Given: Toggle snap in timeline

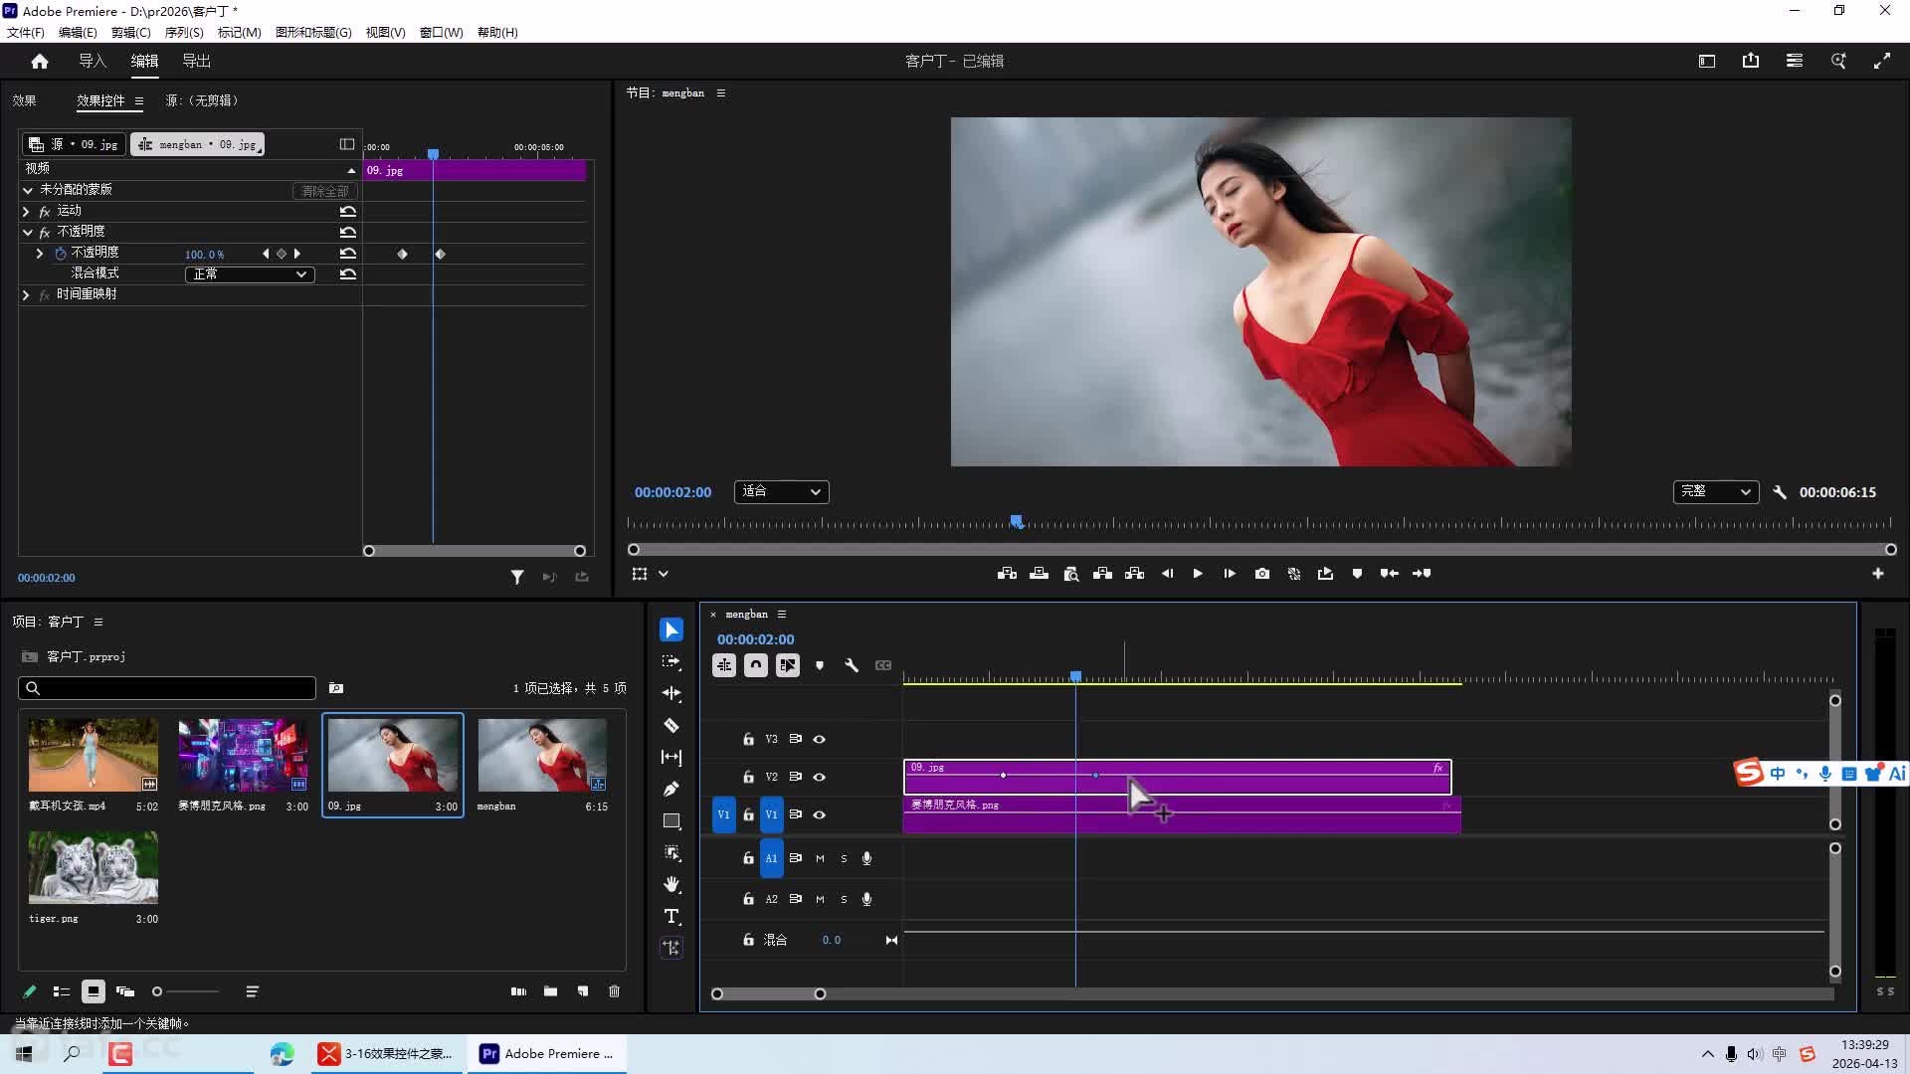Looking at the screenshot, I should (x=756, y=666).
